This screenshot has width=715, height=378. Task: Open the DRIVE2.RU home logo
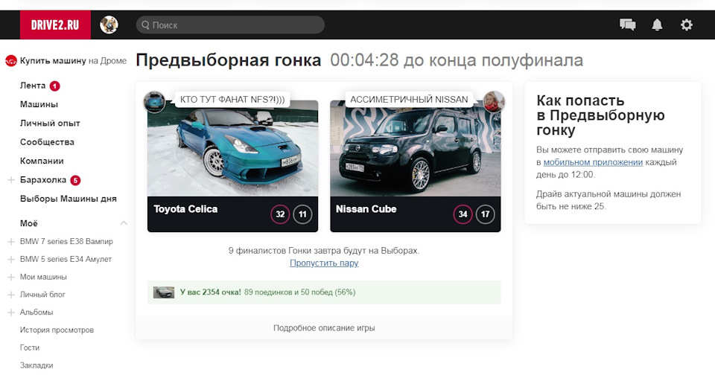55,25
